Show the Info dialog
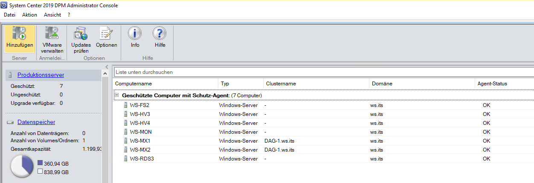This screenshot has height=183, width=534. click(x=135, y=37)
